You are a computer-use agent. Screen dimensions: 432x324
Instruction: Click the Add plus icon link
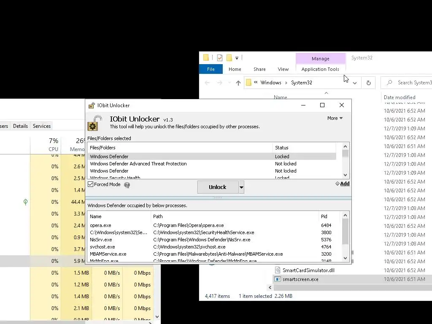coord(343,184)
